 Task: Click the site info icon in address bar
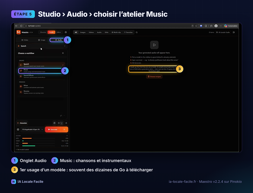tap(26, 26)
